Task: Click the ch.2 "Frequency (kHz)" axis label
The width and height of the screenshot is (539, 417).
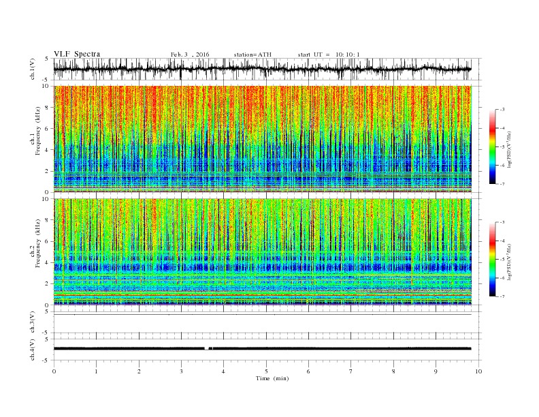Action: [x=38, y=243]
